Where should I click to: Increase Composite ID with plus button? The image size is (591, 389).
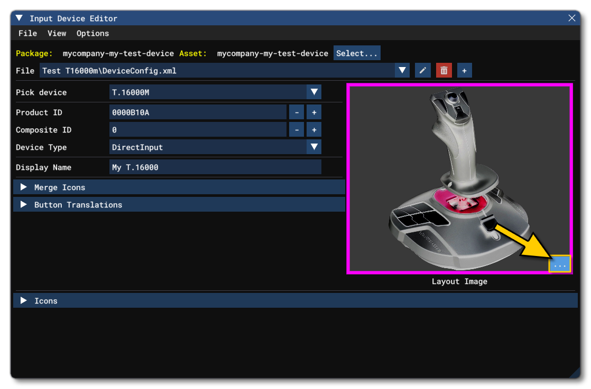[x=314, y=130]
